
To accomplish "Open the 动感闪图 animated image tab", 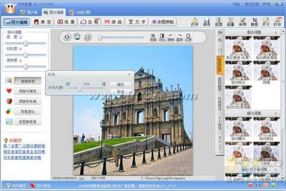I will [80, 12].
